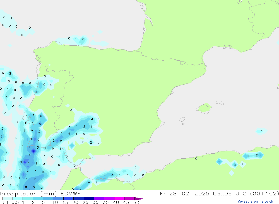279x204 pixels.
Task: Click the '45' legend scale label
Action: (126, 202)
